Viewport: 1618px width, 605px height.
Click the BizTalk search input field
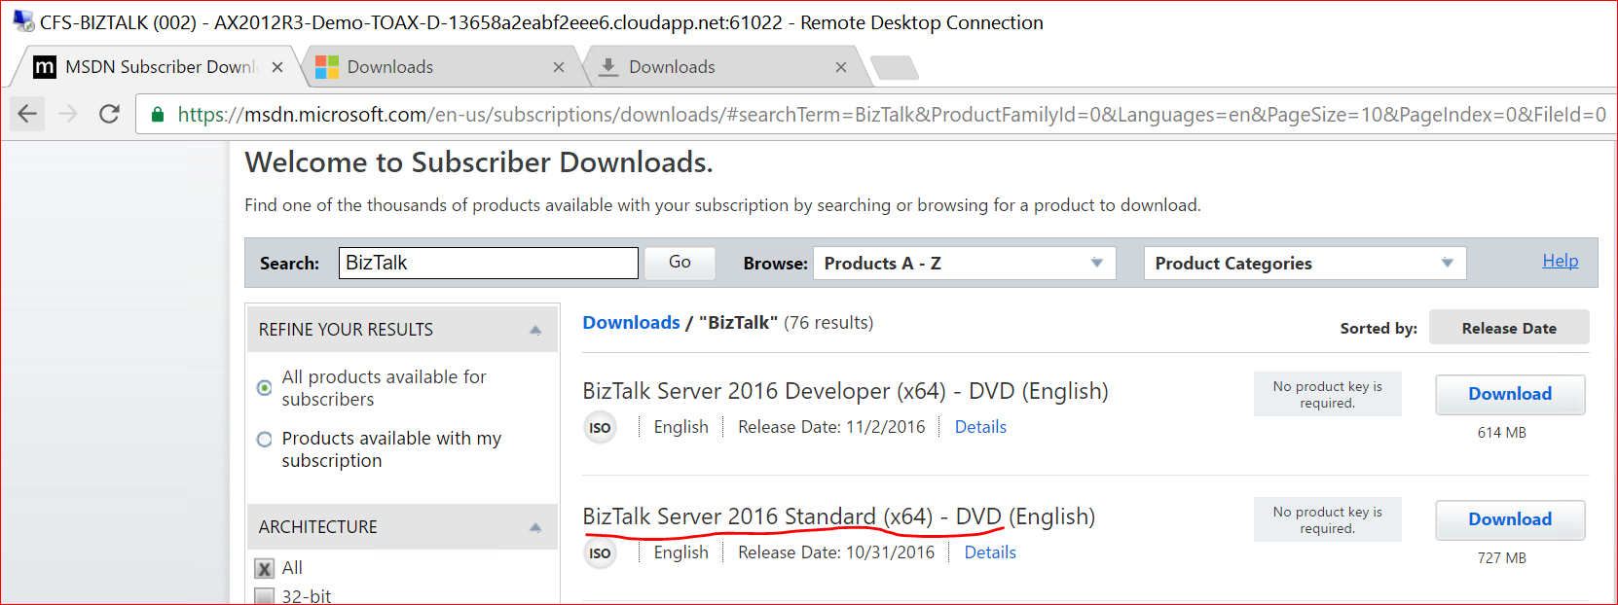point(488,264)
